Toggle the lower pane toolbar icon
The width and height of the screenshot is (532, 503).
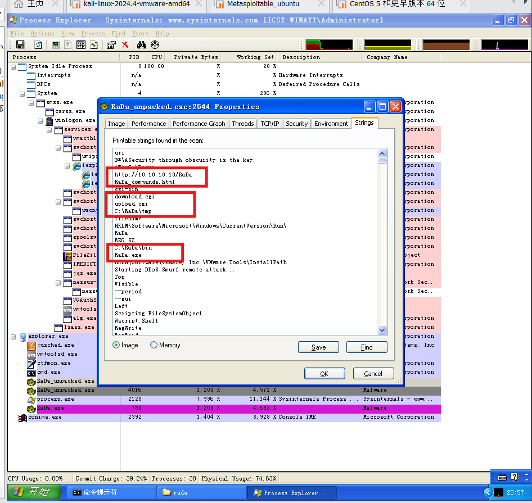click(81, 45)
